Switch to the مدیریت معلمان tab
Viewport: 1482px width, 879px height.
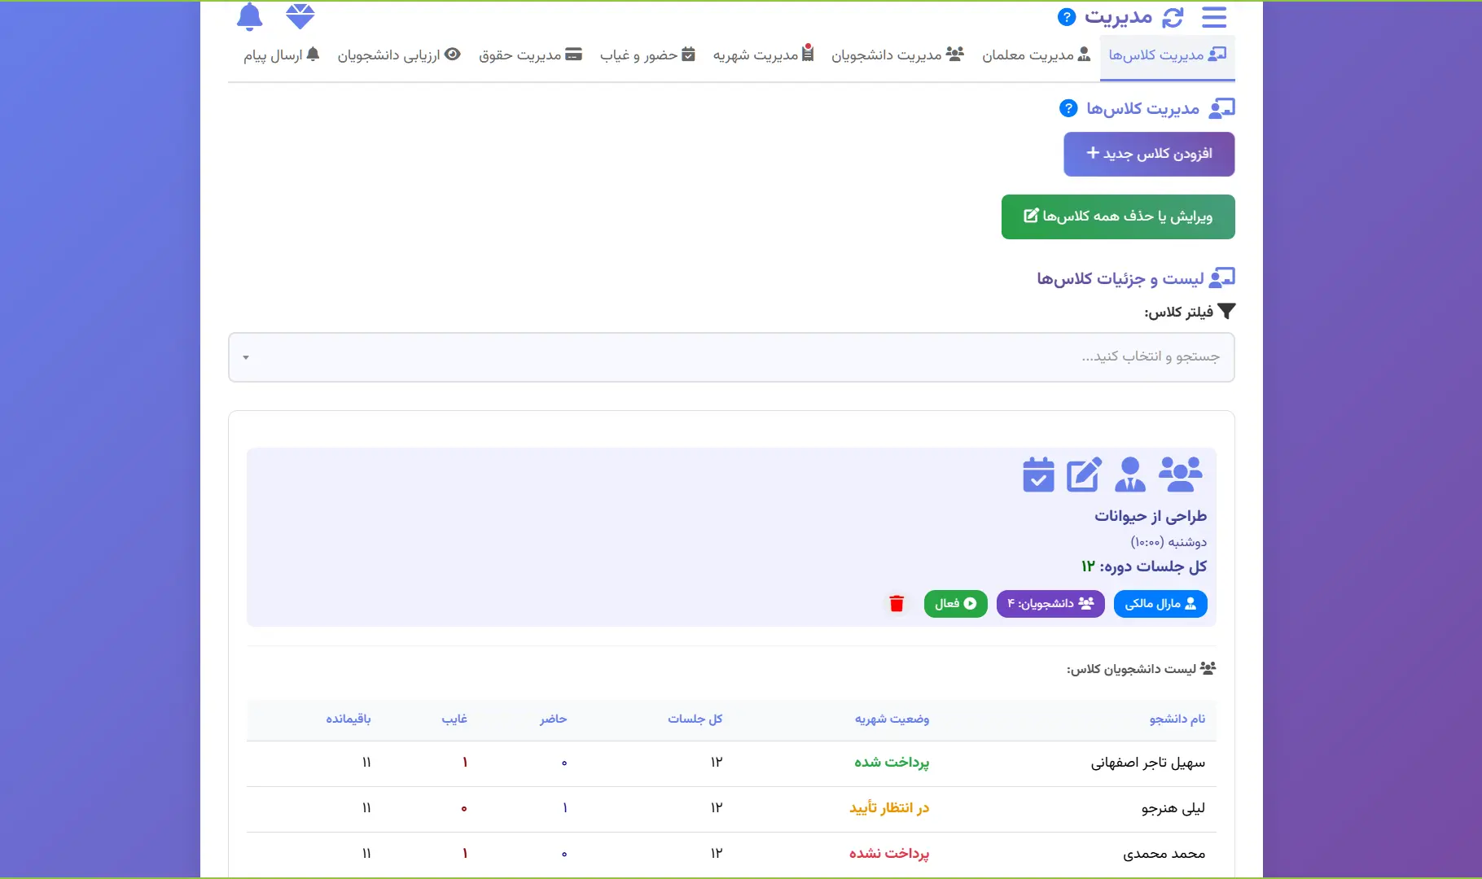1036,55
